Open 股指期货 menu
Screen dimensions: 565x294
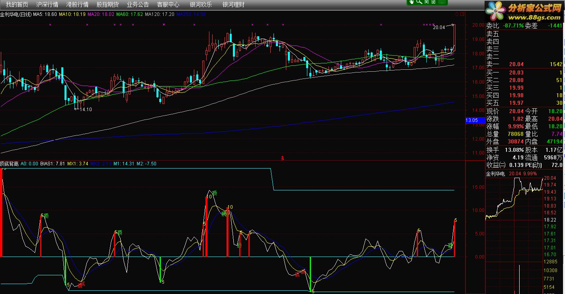coord(108,5)
